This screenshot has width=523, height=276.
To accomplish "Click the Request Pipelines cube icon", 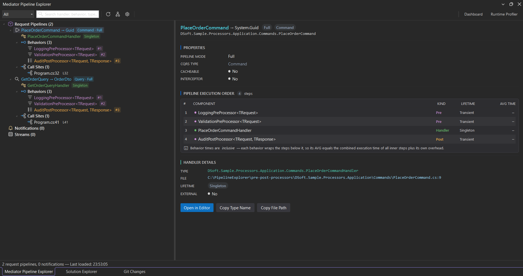I will [11, 24].
